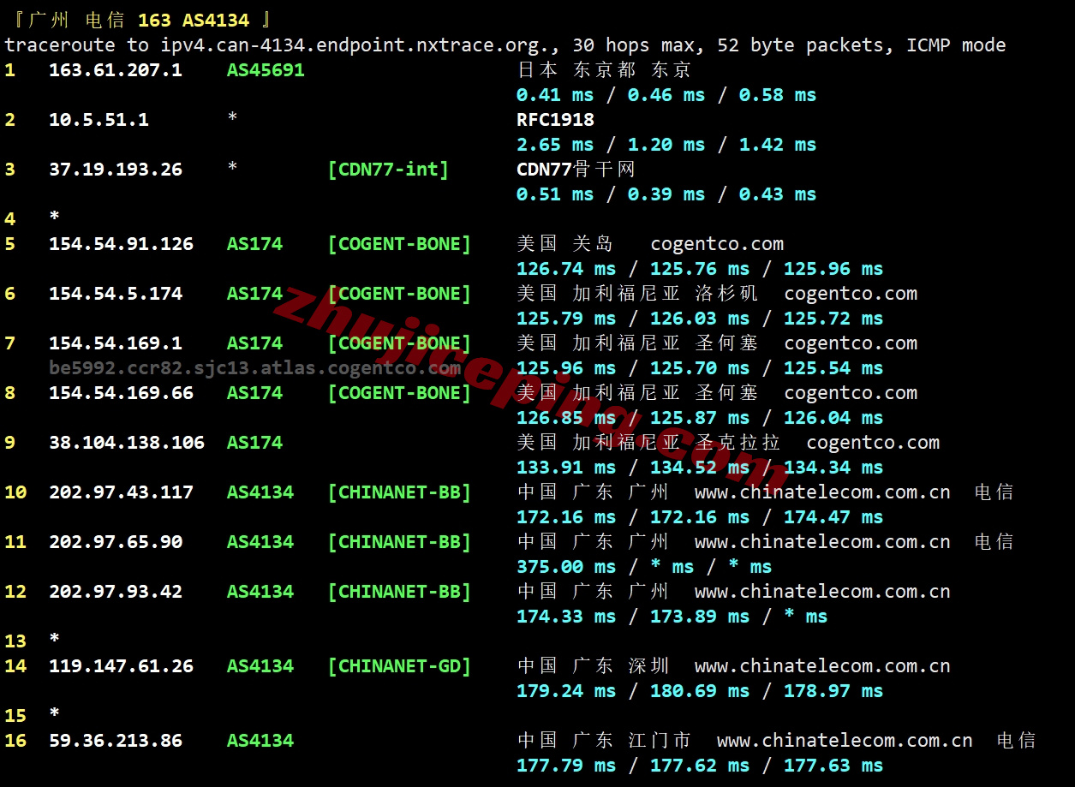Click the IP address 202.97.43.117

[x=121, y=492]
